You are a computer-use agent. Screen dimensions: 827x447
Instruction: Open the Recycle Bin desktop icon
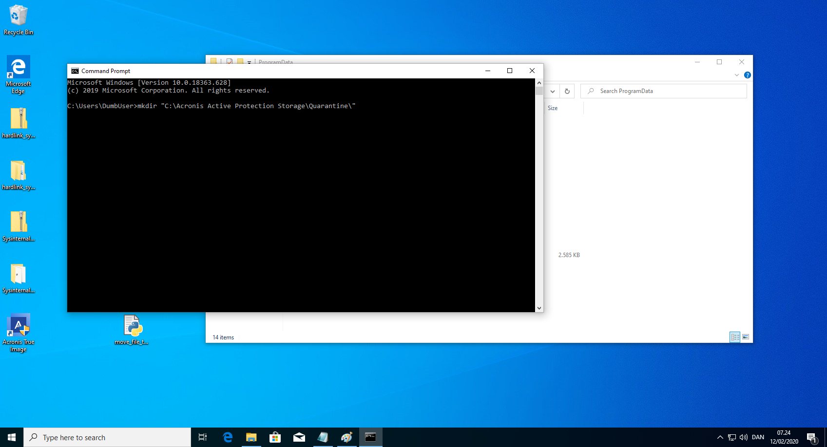19,19
